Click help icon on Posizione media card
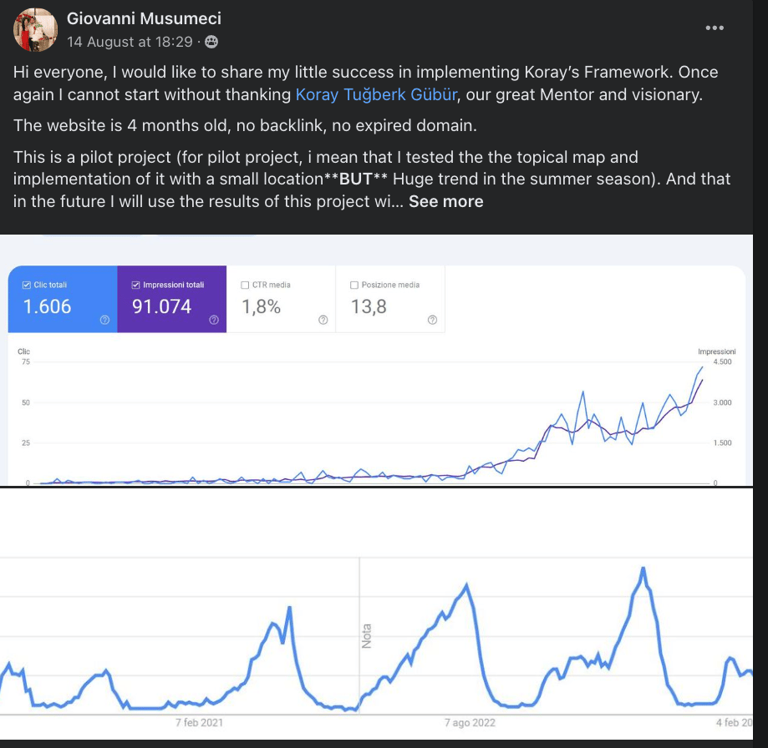 coord(432,320)
